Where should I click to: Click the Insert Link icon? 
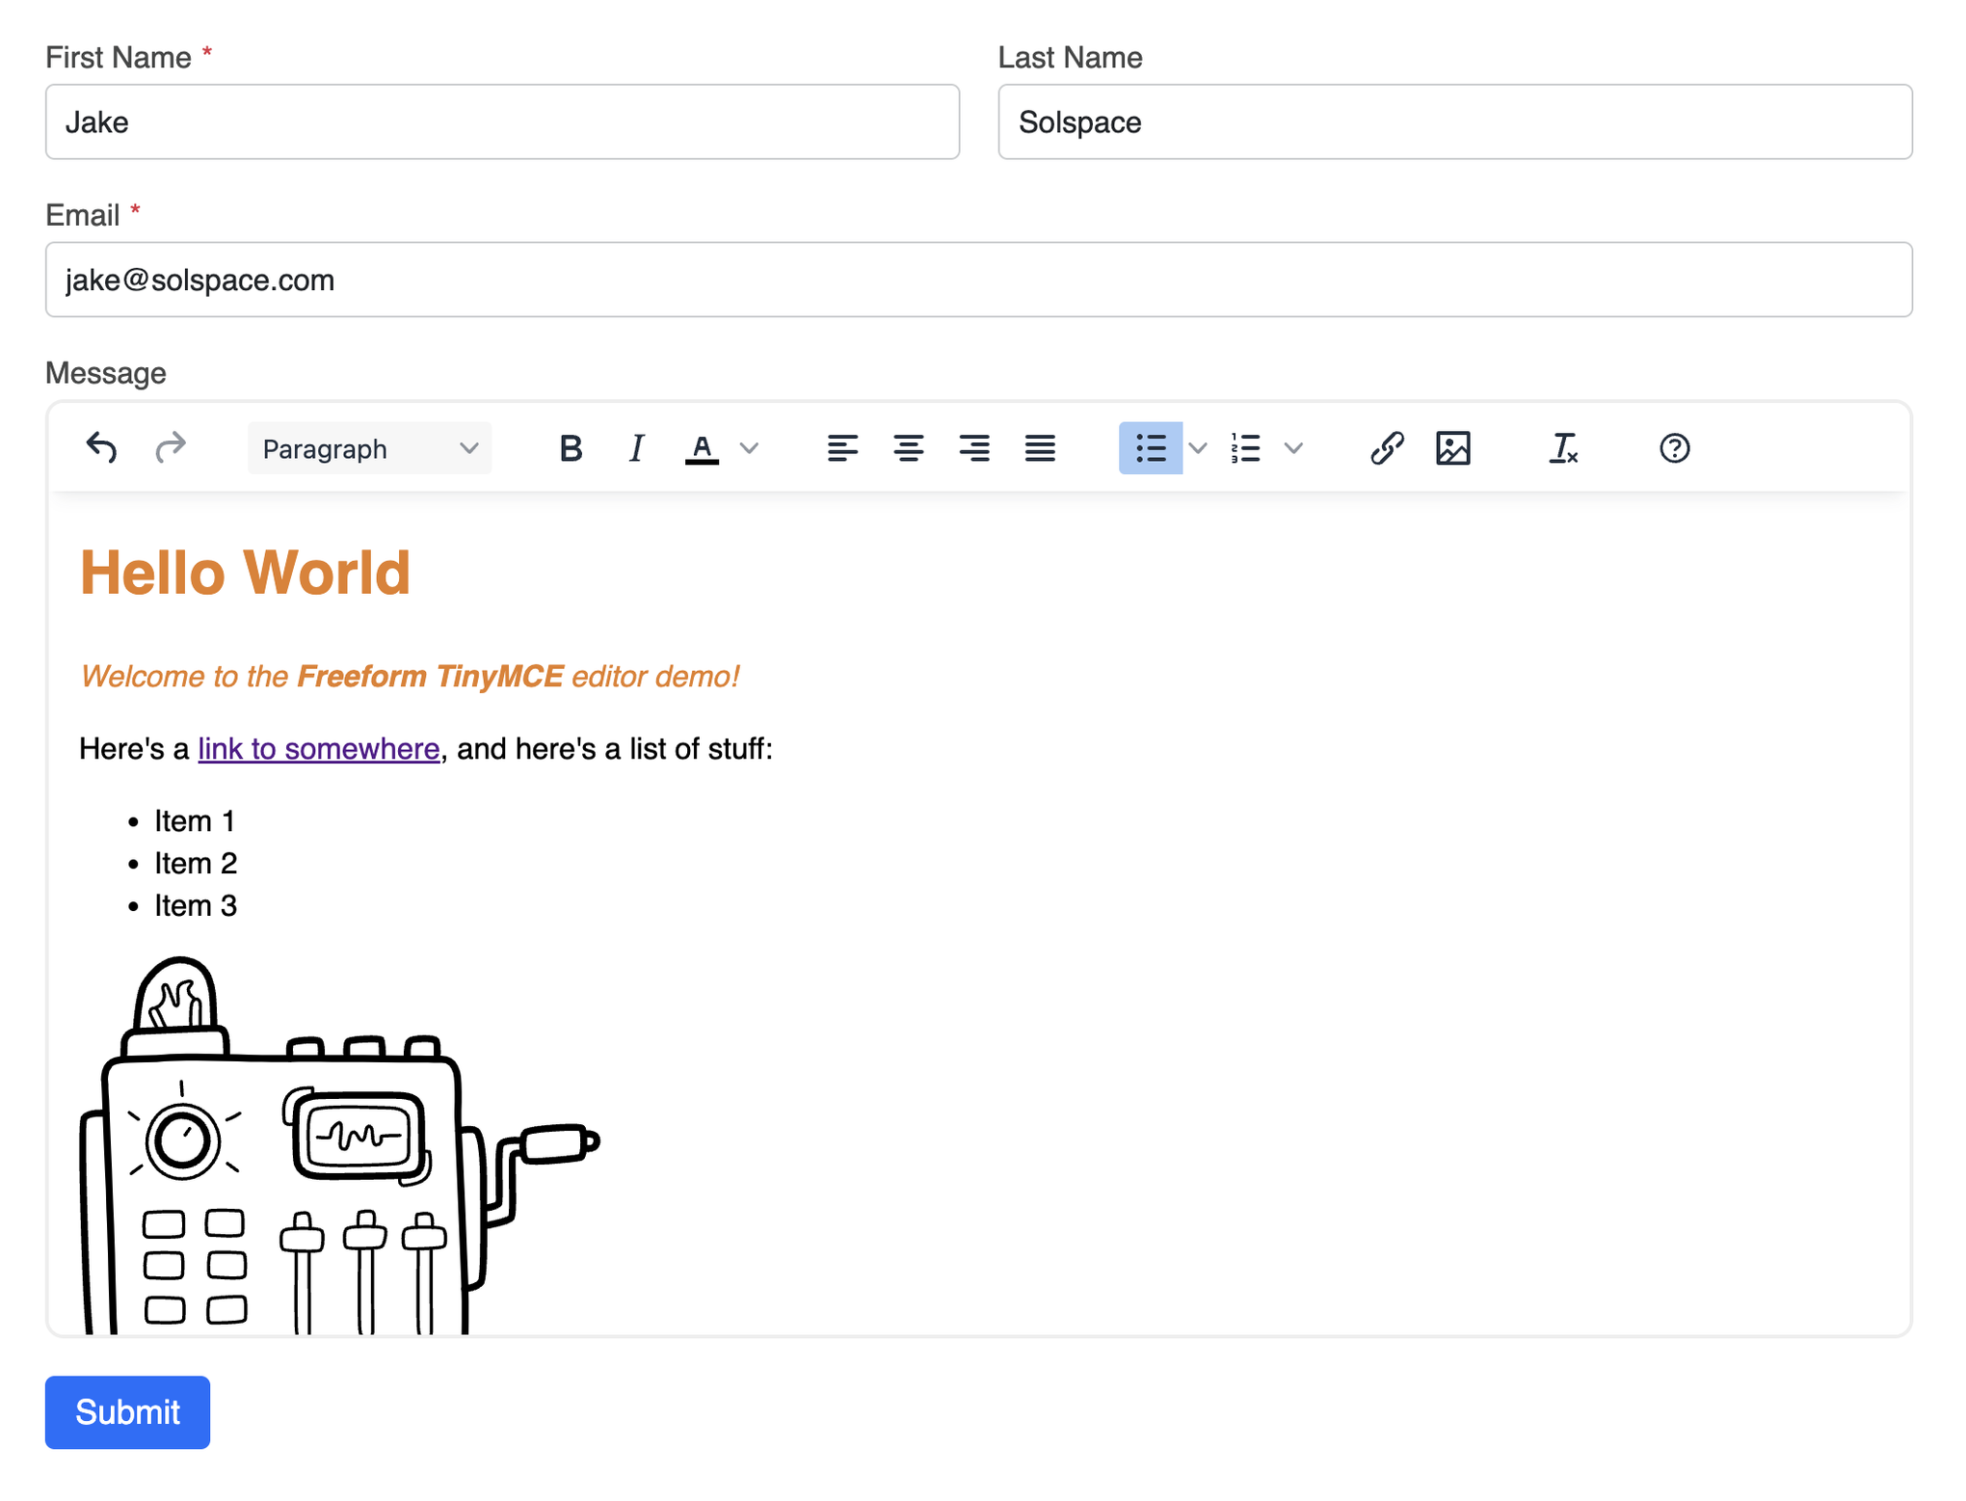click(1387, 447)
